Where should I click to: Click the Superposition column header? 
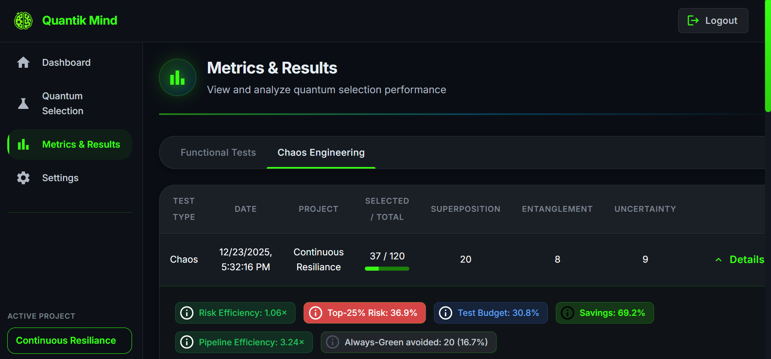pyautogui.click(x=465, y=209)
